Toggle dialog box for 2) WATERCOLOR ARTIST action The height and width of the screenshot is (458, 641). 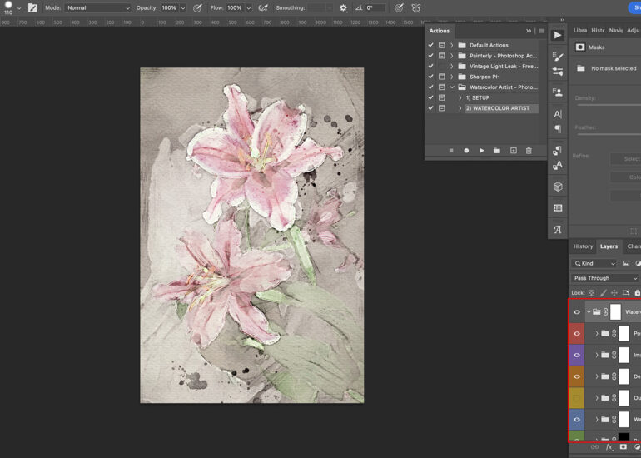442,108
